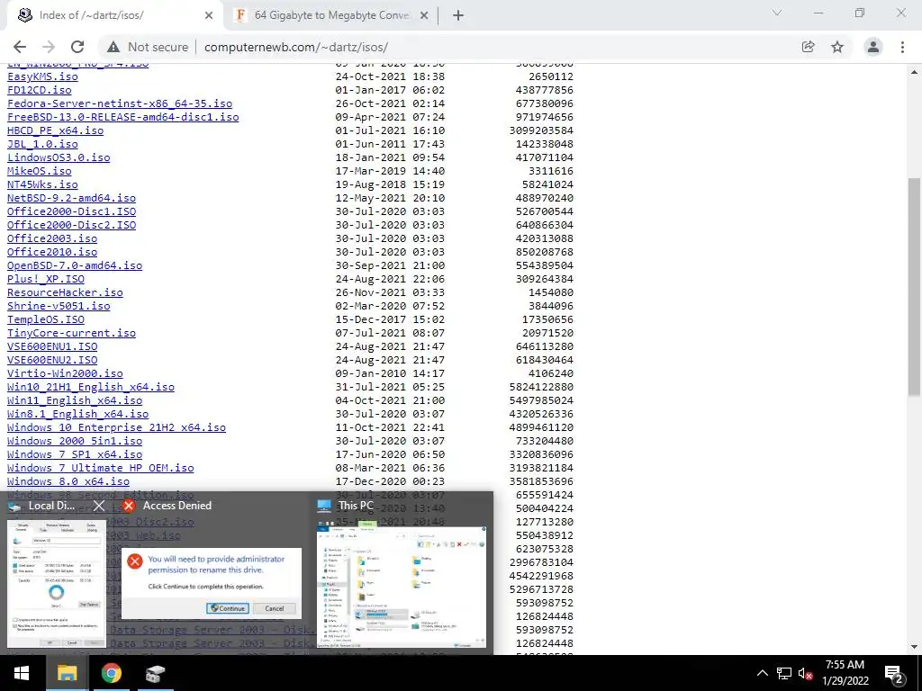Open OpenBSD-7.0-amd64.iso link
Screen dimensions: 922x691
pos(75,265)
